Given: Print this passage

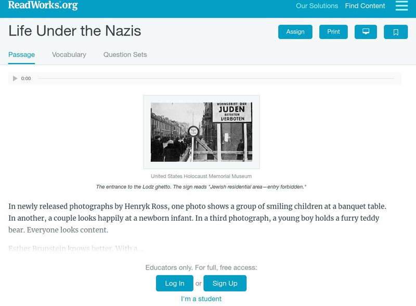Looking at the screenshot, I should tap(333, 32).
